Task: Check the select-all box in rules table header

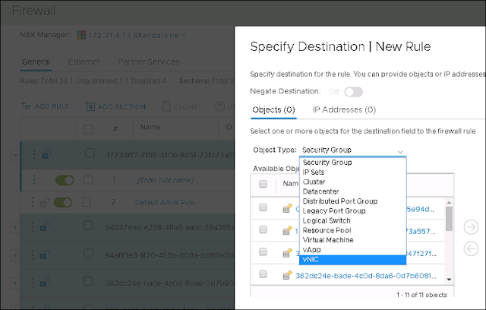Action: click(88, 129)
